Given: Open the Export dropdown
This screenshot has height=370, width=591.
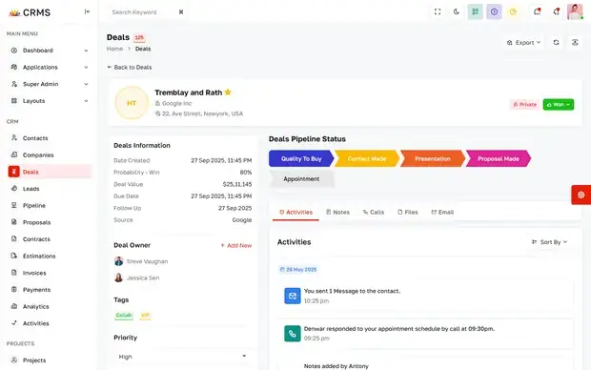Looking at the screenshot, I should 523,43.
